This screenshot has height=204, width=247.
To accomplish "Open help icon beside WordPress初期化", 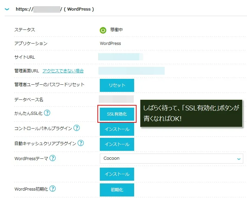I will click(53, 189).
